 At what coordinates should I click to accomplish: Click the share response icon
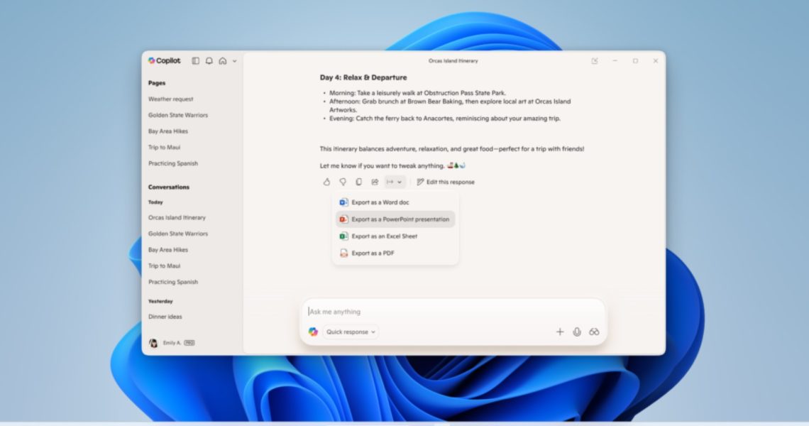pos(375,182)
